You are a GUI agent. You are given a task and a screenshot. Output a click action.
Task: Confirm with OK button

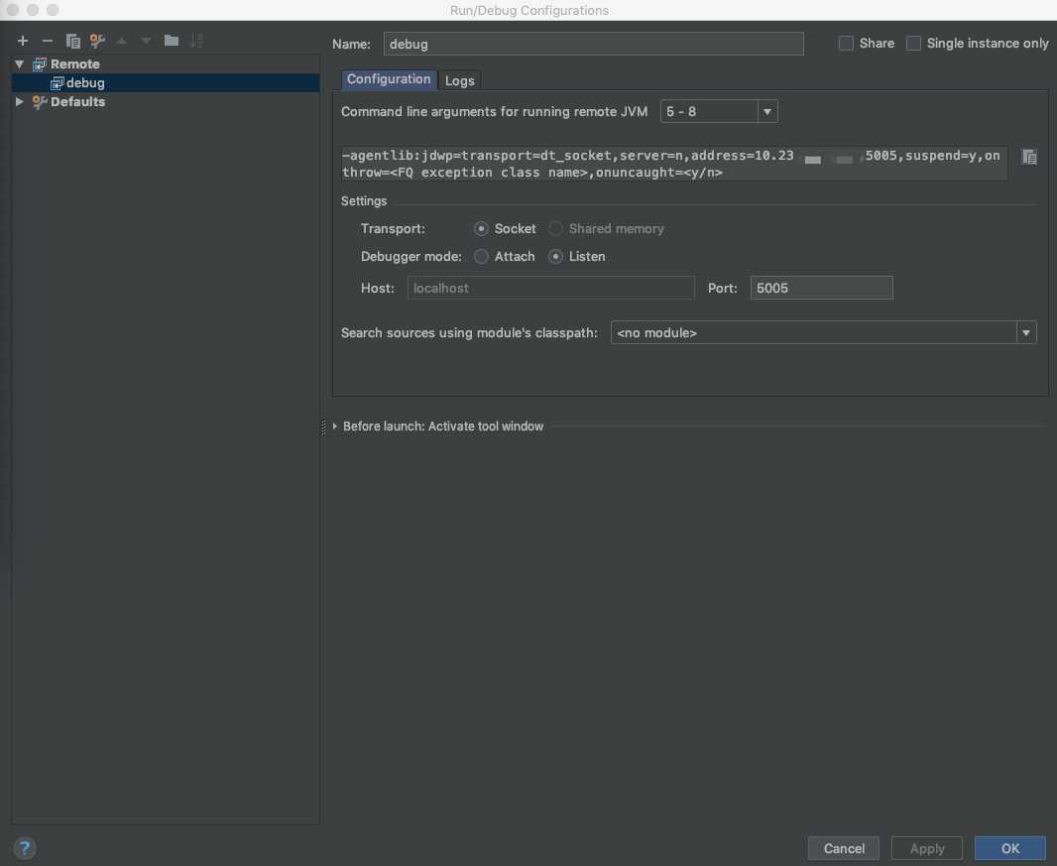(1009, 848)
